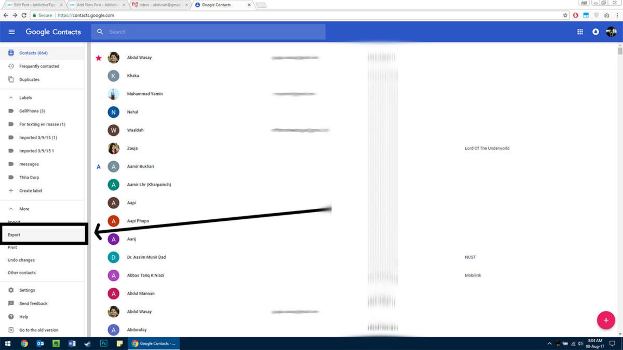Open the Duplicates view
The height and width of the screenshot is (350, 623).
(x=29, y=79)
